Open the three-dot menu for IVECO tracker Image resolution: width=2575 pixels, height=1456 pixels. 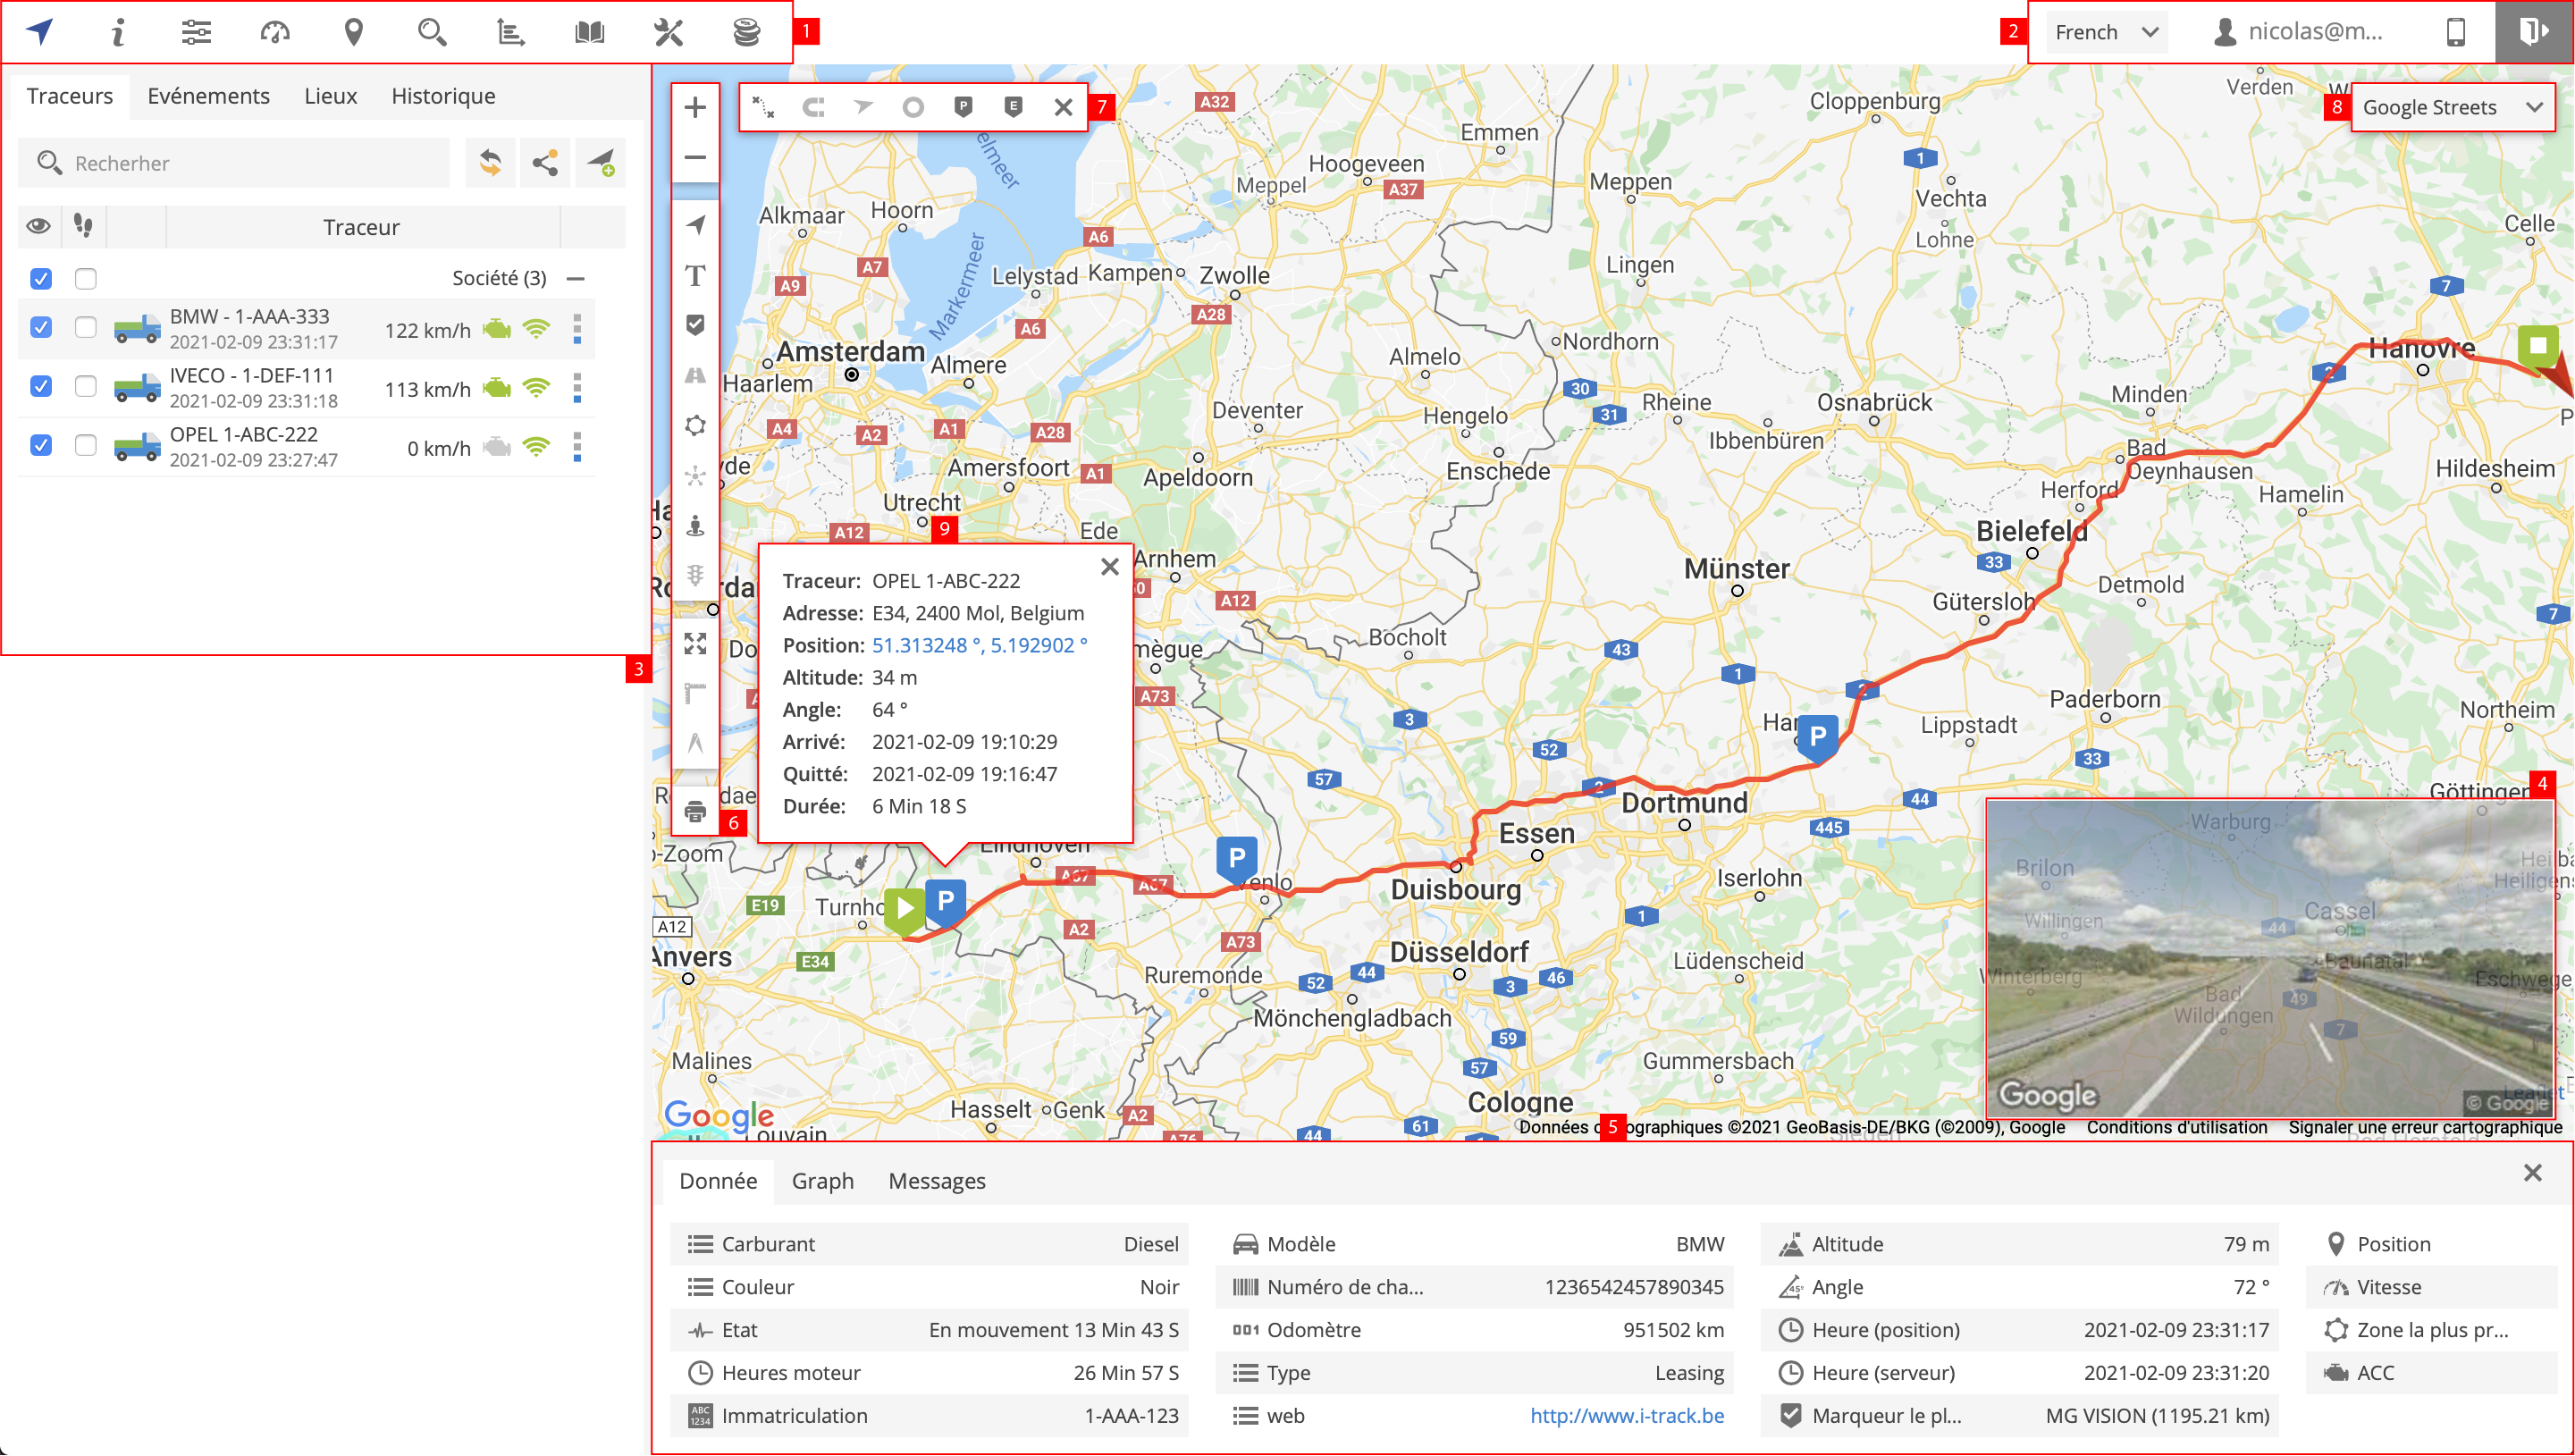[577, 388]
